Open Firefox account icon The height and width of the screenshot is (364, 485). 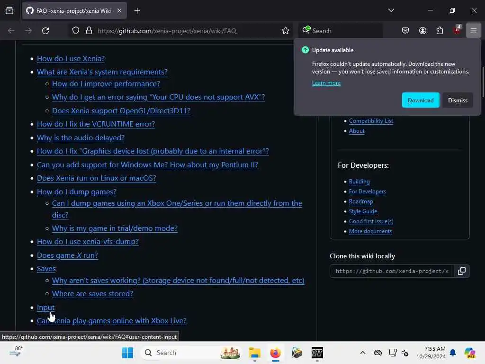(x=422, y=30)
